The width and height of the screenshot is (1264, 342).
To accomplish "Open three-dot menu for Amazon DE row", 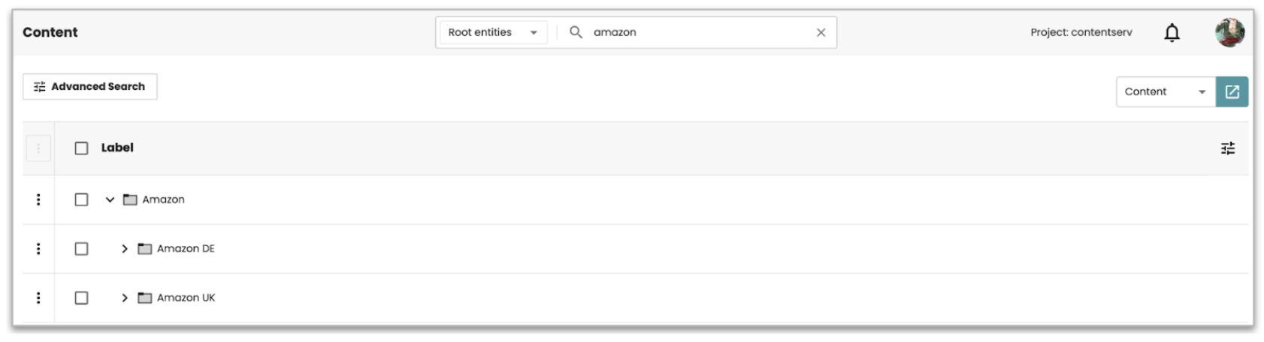I will (x=38, y=249).
